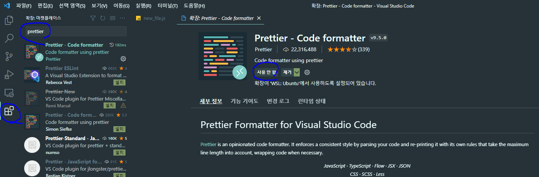Open the Extensions view in the activity bar
This screenshot has width=539, height=177.
click(x=9, y=111)
